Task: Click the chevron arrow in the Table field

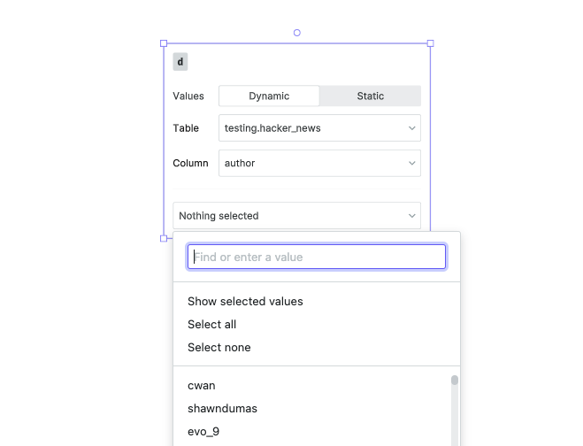Action: point(411,128)
